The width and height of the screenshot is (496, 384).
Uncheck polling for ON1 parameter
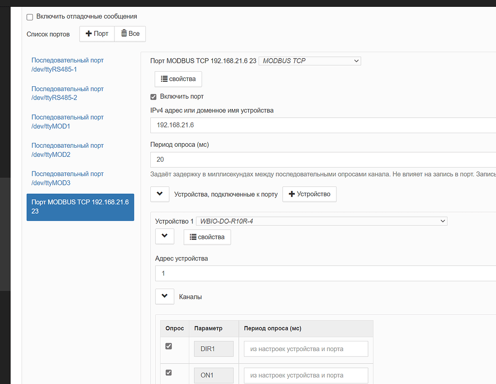pos(169,372)
